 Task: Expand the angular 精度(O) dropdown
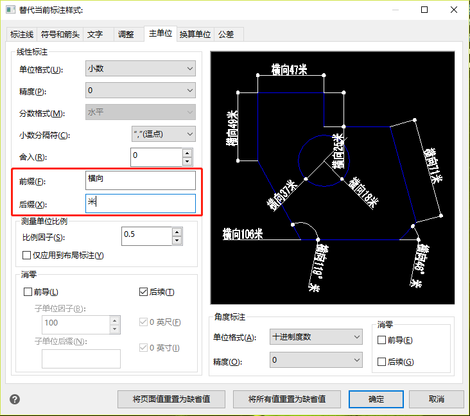pos(316,360)
